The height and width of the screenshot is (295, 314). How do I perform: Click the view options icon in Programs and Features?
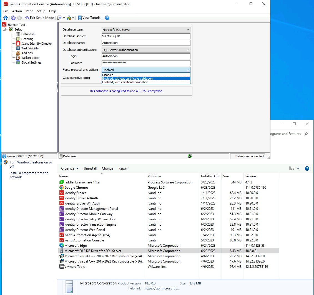coord(292,168)
